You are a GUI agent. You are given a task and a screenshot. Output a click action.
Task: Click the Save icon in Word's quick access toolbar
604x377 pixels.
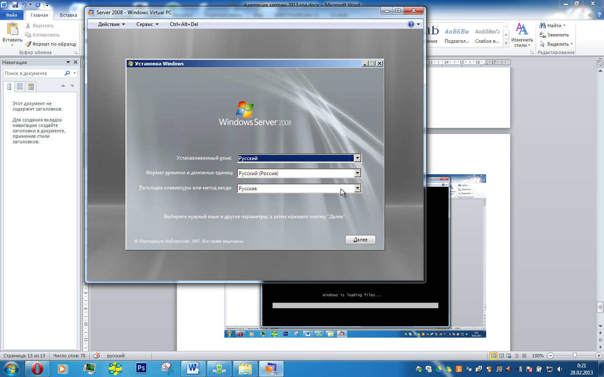point(15,5)
